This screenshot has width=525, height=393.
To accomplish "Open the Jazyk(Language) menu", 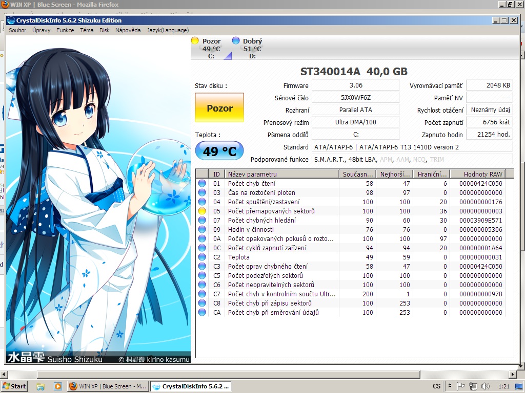I will pyautogui.click(x=168, y=30).
